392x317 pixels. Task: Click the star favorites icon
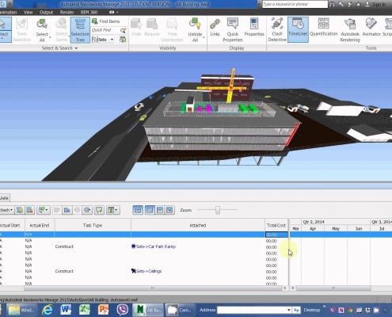pos(358,4)
